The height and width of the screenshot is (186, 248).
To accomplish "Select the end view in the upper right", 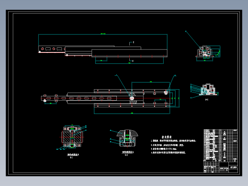I will [x=205, y=51].
